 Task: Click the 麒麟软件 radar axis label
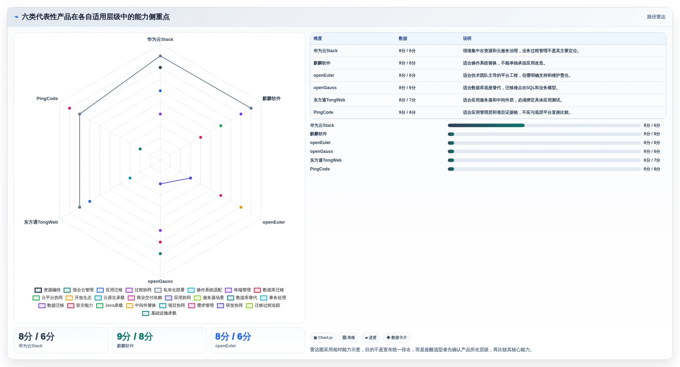click(272, 99)
